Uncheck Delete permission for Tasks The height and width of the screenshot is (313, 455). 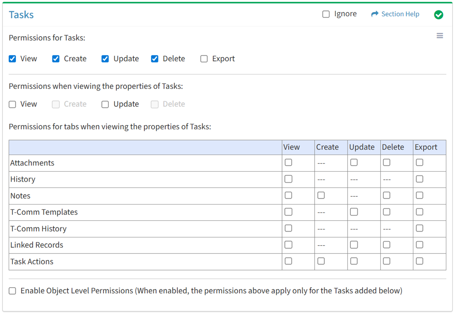(155, 59)
